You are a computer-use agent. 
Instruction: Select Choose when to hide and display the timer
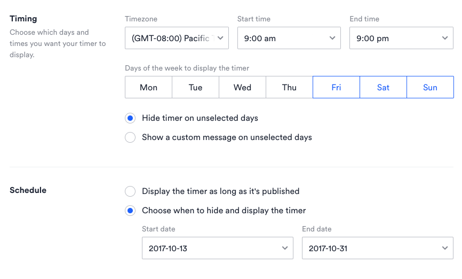coord(130,211)
